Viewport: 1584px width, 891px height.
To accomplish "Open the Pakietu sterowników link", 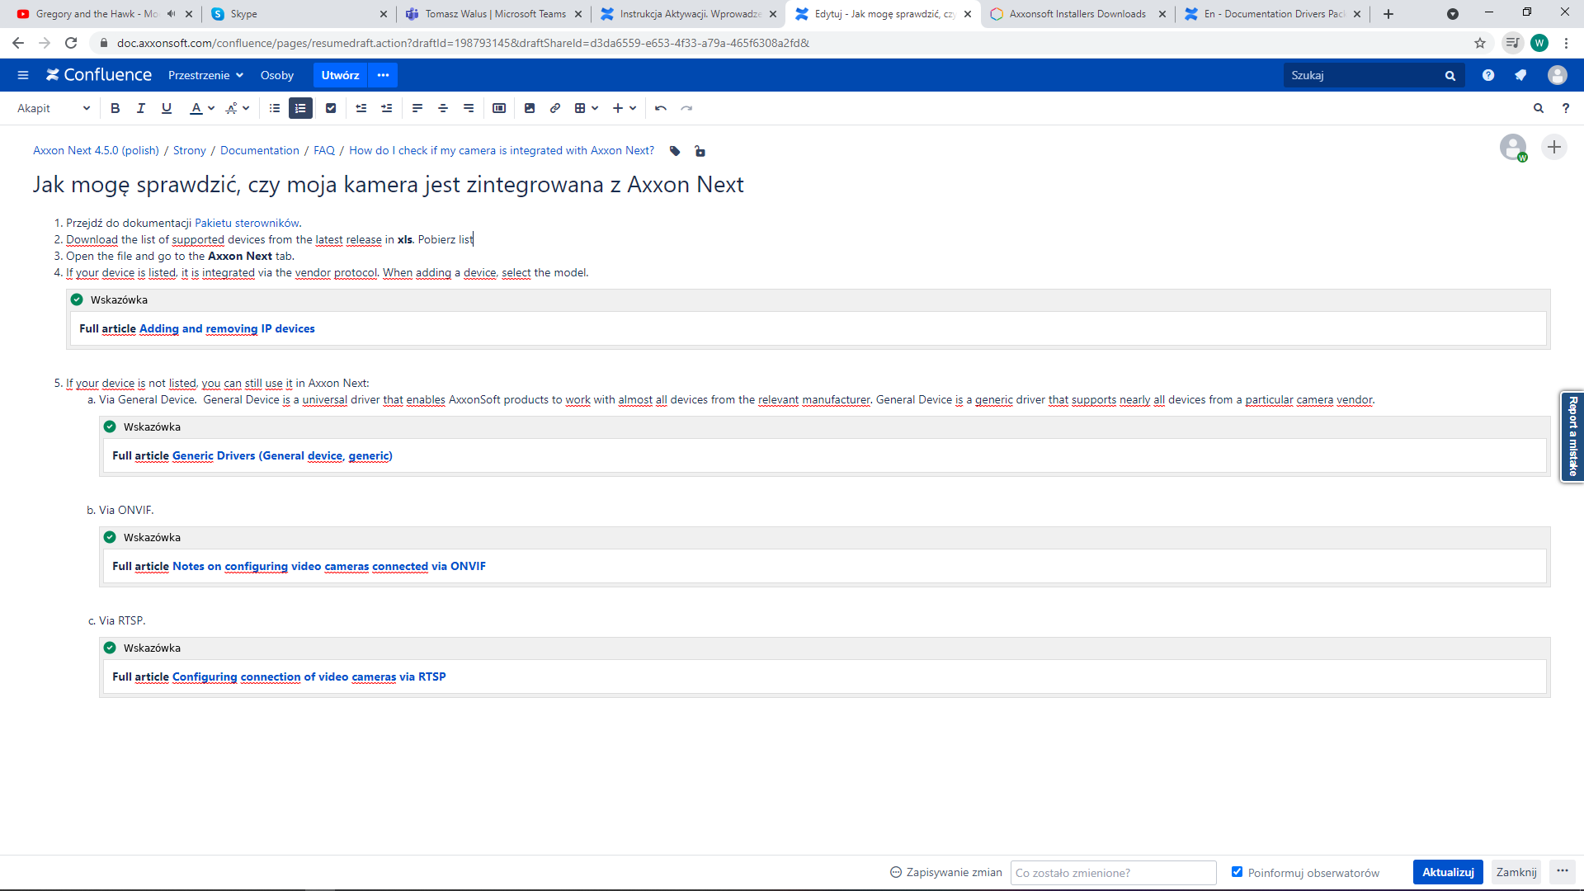I will click(247, 223).
